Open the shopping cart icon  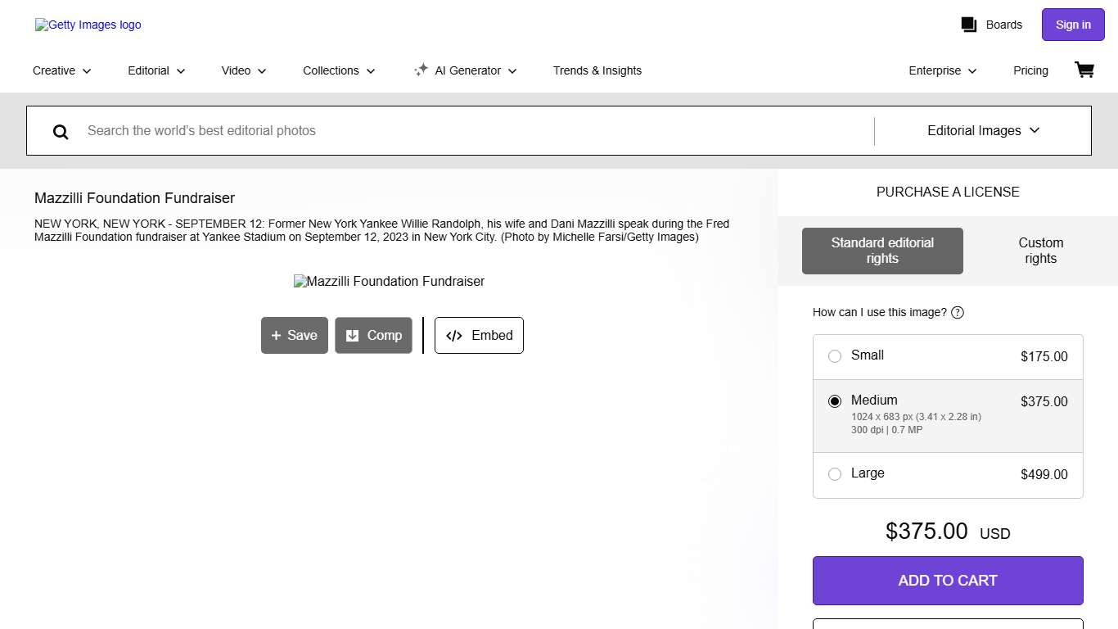click(1084, 70)
